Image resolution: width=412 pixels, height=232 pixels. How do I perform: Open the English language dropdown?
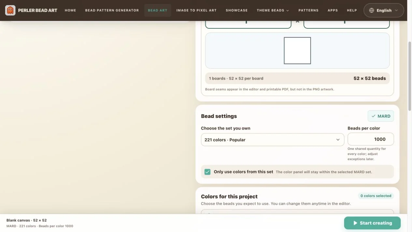(384, 10)
